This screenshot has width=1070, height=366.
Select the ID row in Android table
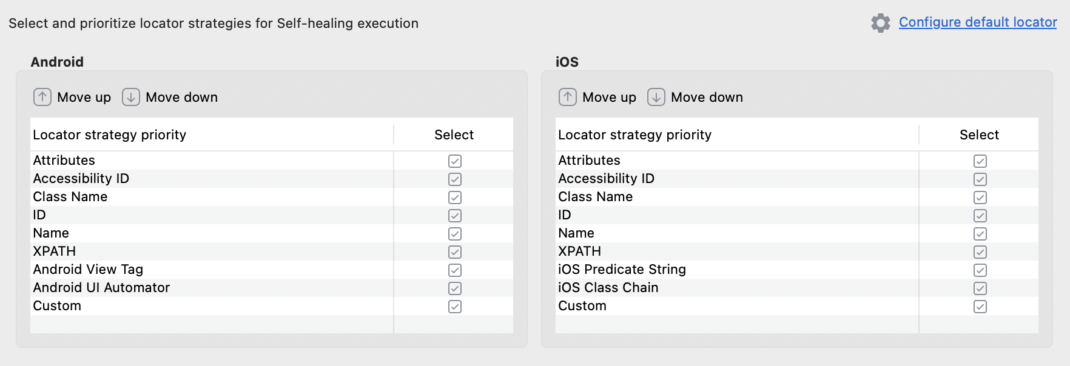[272, 215]
